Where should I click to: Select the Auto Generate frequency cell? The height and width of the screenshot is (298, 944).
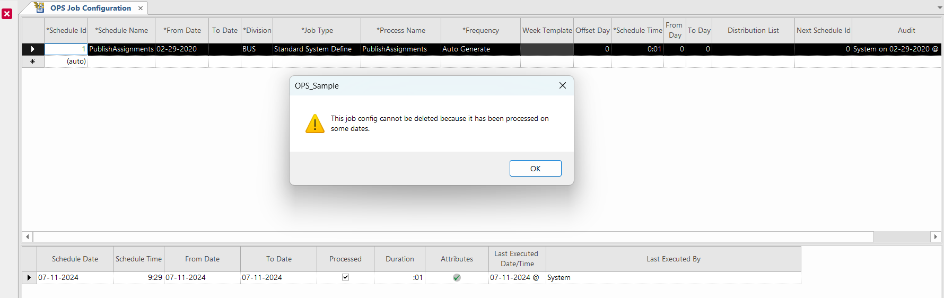(x=480, y=49)
